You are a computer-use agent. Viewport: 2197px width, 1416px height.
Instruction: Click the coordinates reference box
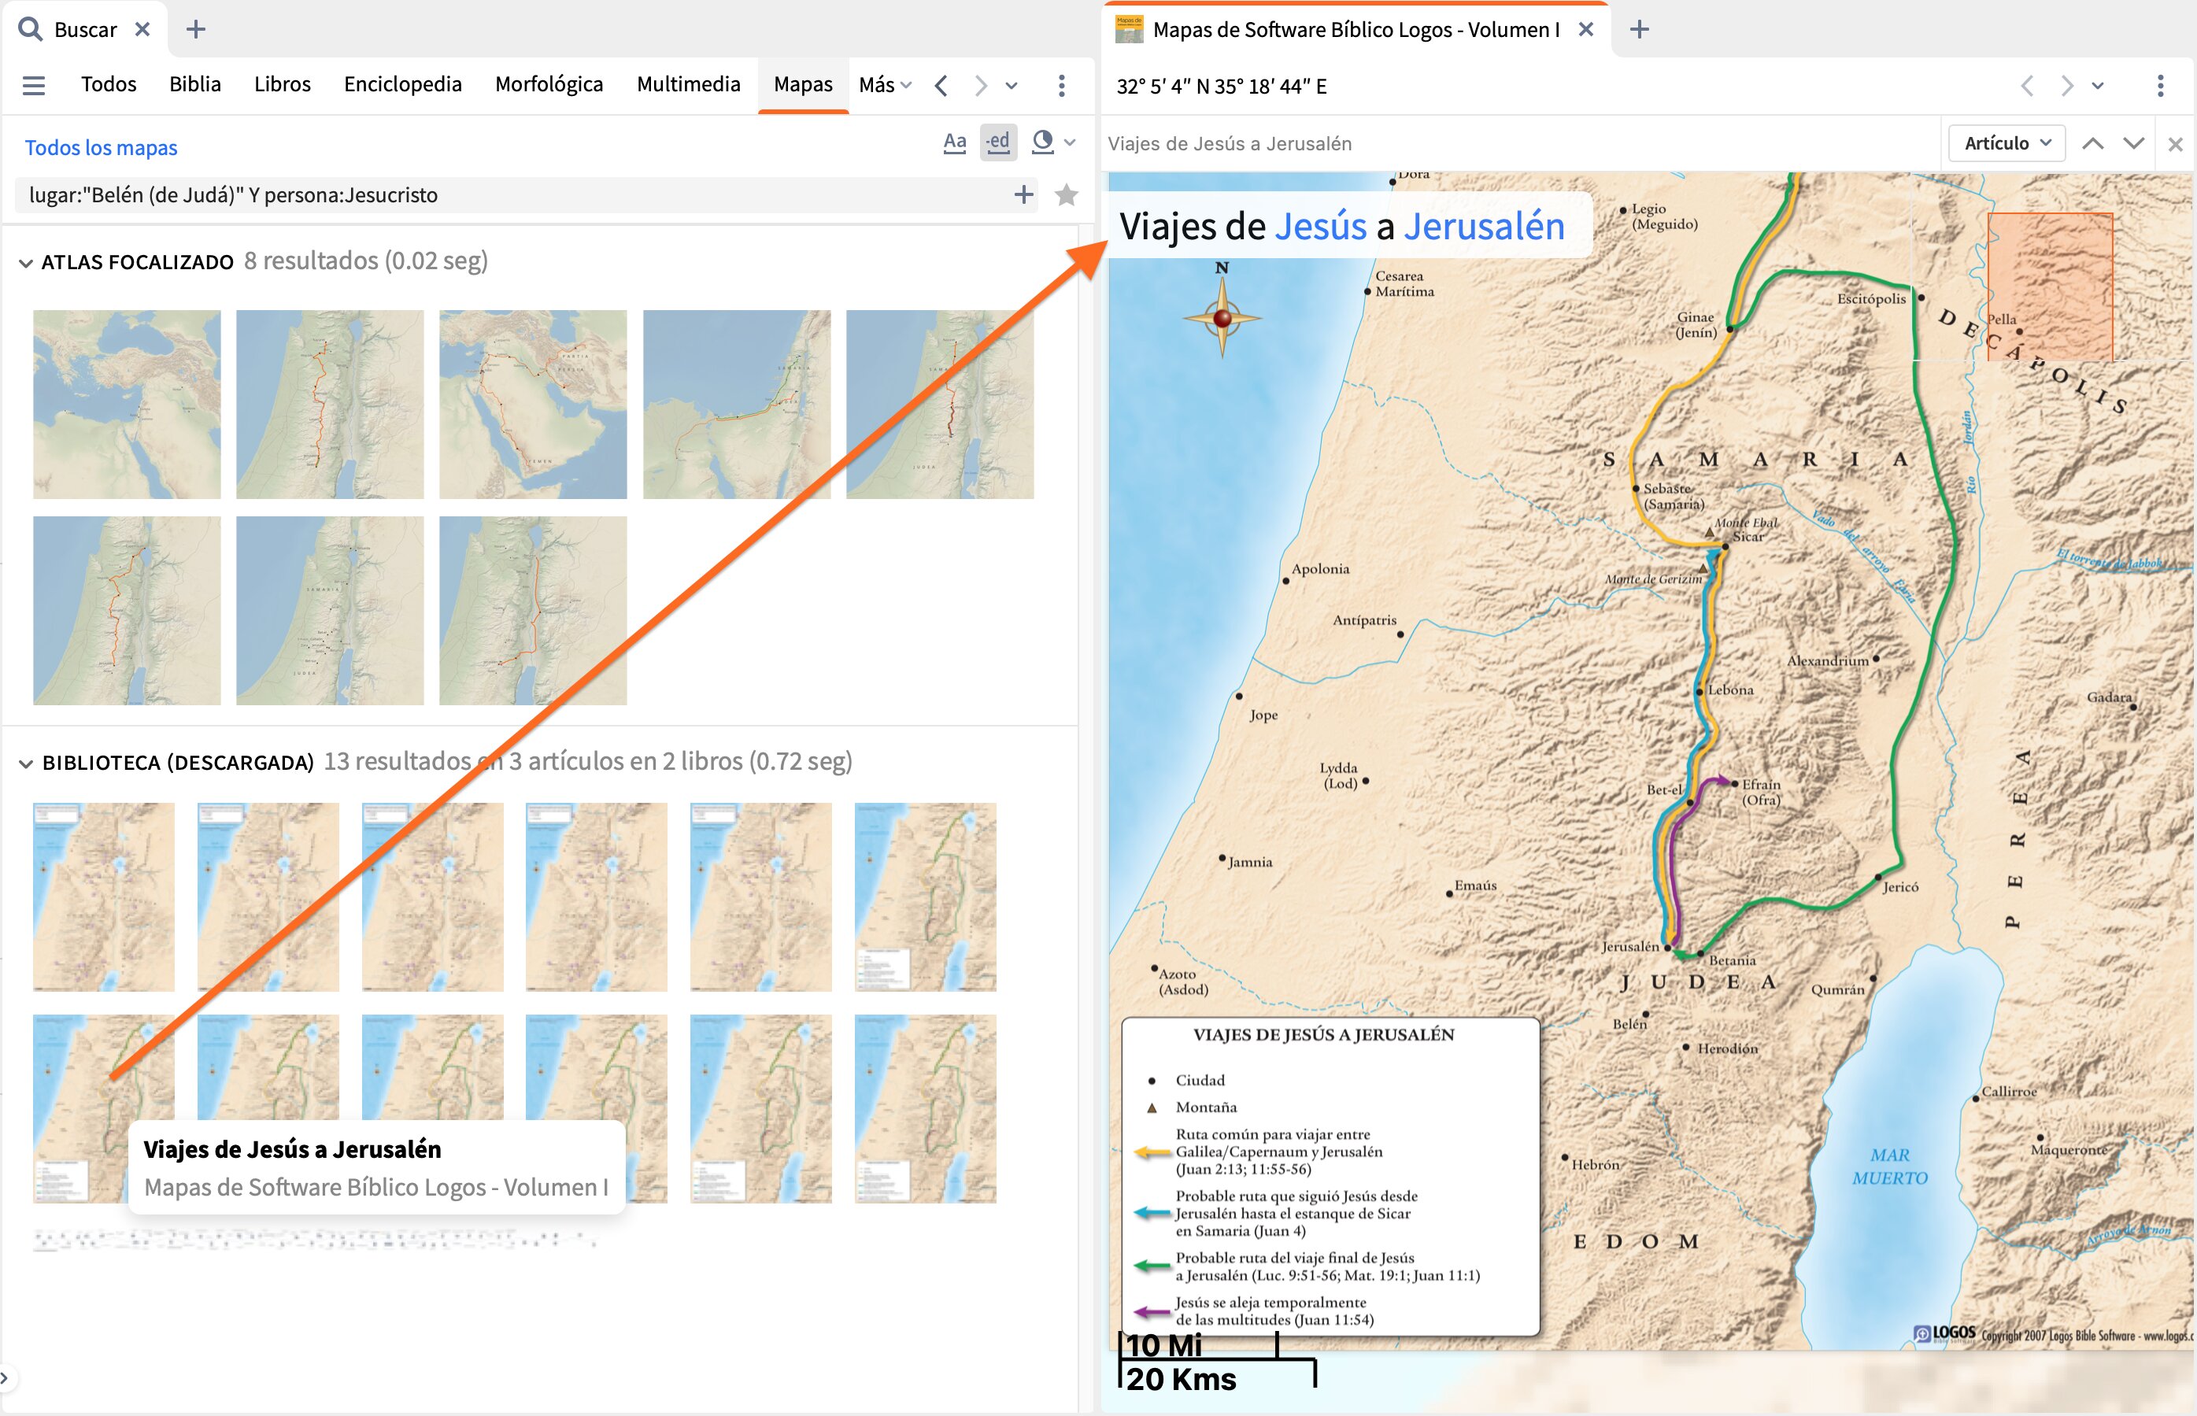coord(1221,87)
